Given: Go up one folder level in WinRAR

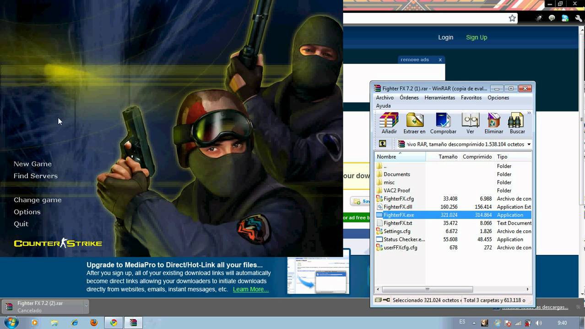Looking at the screenshot, I should pos(383,144).
